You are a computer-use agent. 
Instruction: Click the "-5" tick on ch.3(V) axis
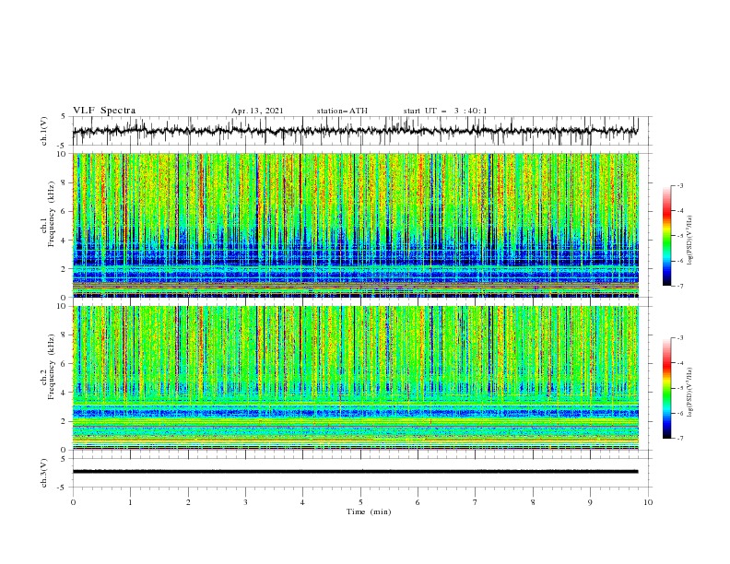tap(63, 488)
